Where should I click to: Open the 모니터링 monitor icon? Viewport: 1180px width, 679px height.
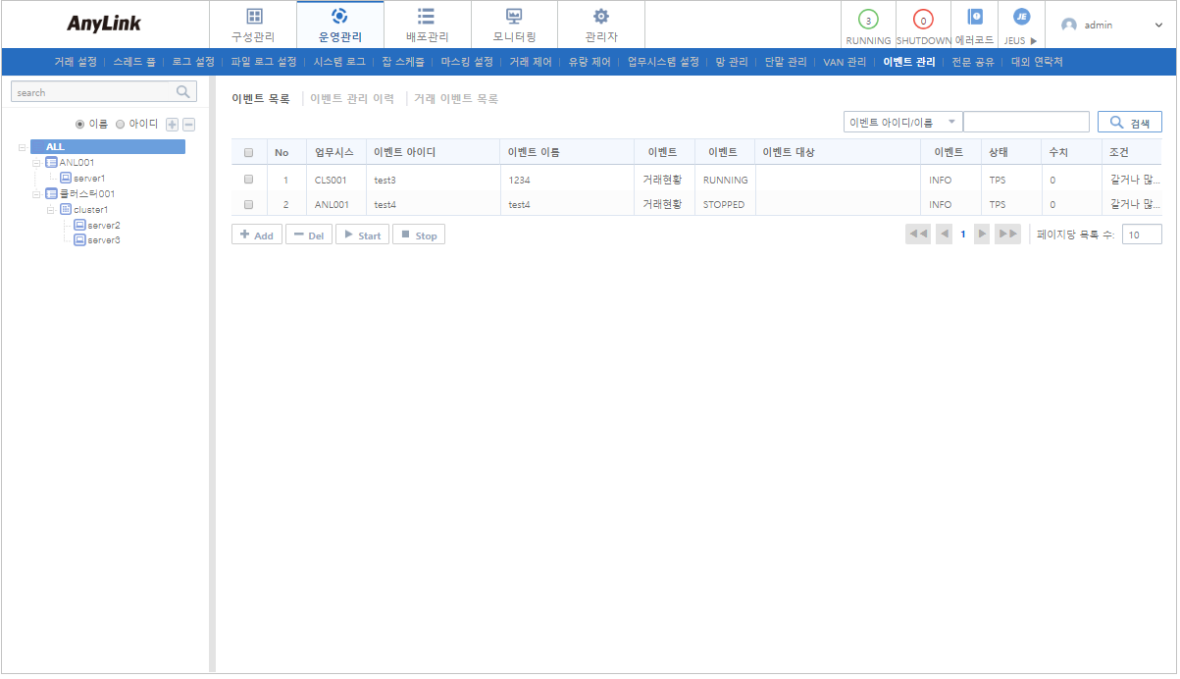[x=514, y=17]
